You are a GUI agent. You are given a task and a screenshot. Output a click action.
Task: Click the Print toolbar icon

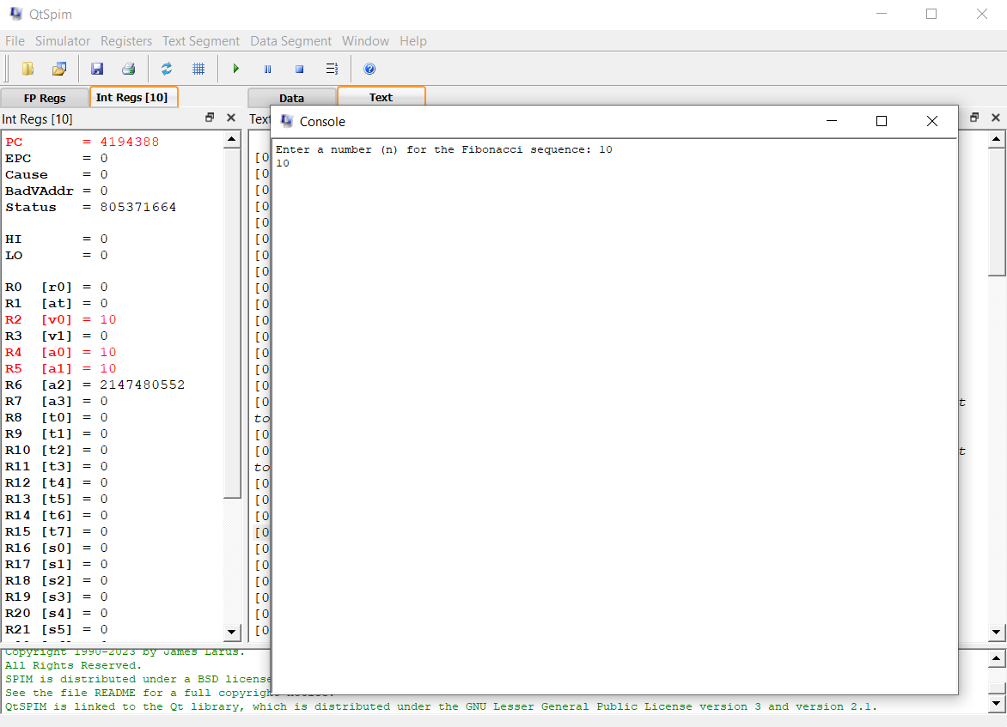128,69
